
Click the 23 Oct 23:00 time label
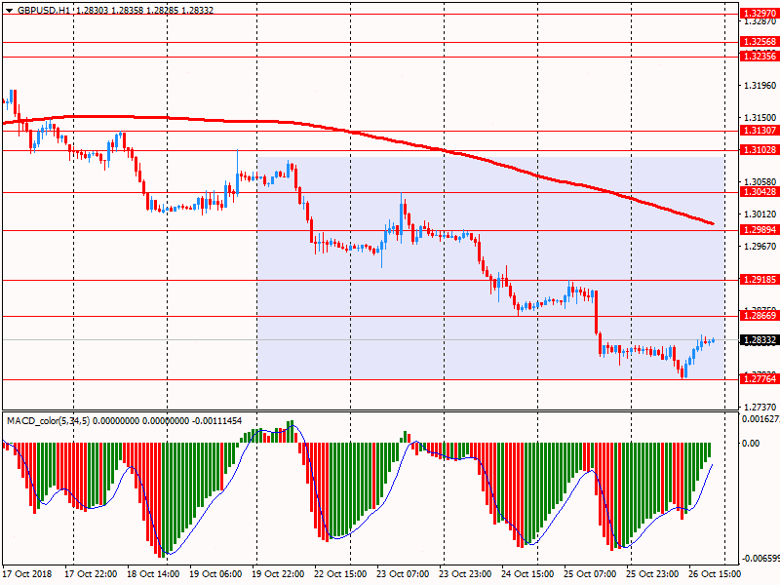pos(465,574)
